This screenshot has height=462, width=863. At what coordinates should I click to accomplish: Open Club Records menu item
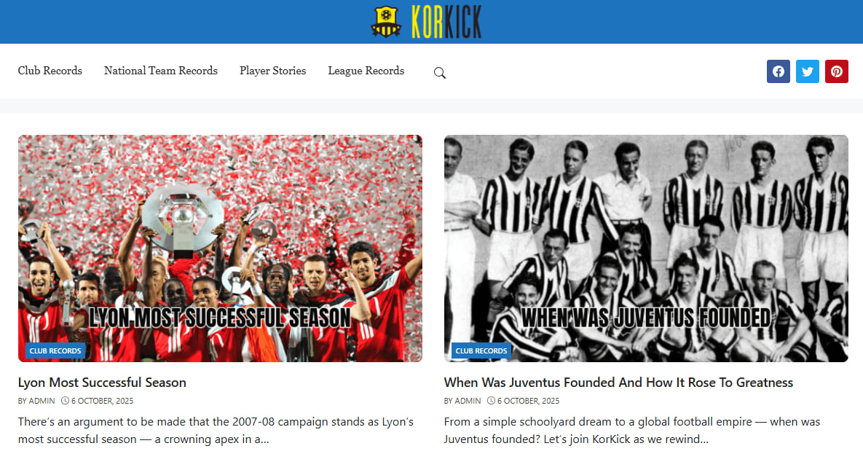coord(50,71)
